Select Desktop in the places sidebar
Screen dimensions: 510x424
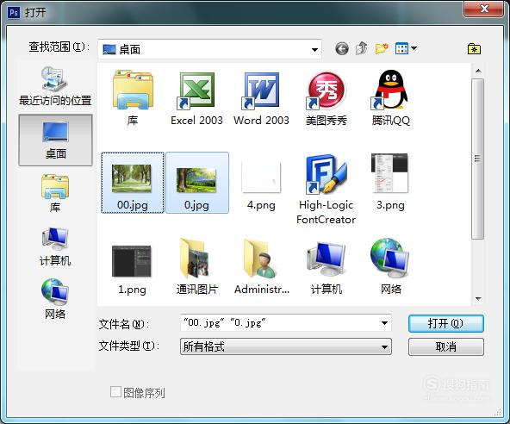(x=56, y=140)
